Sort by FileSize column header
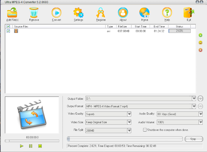The height and width of the screenshot is (152, 207). [124, 27]
